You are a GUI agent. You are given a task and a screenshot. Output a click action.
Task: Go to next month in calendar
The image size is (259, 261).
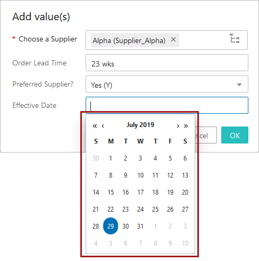coord(178,126)
